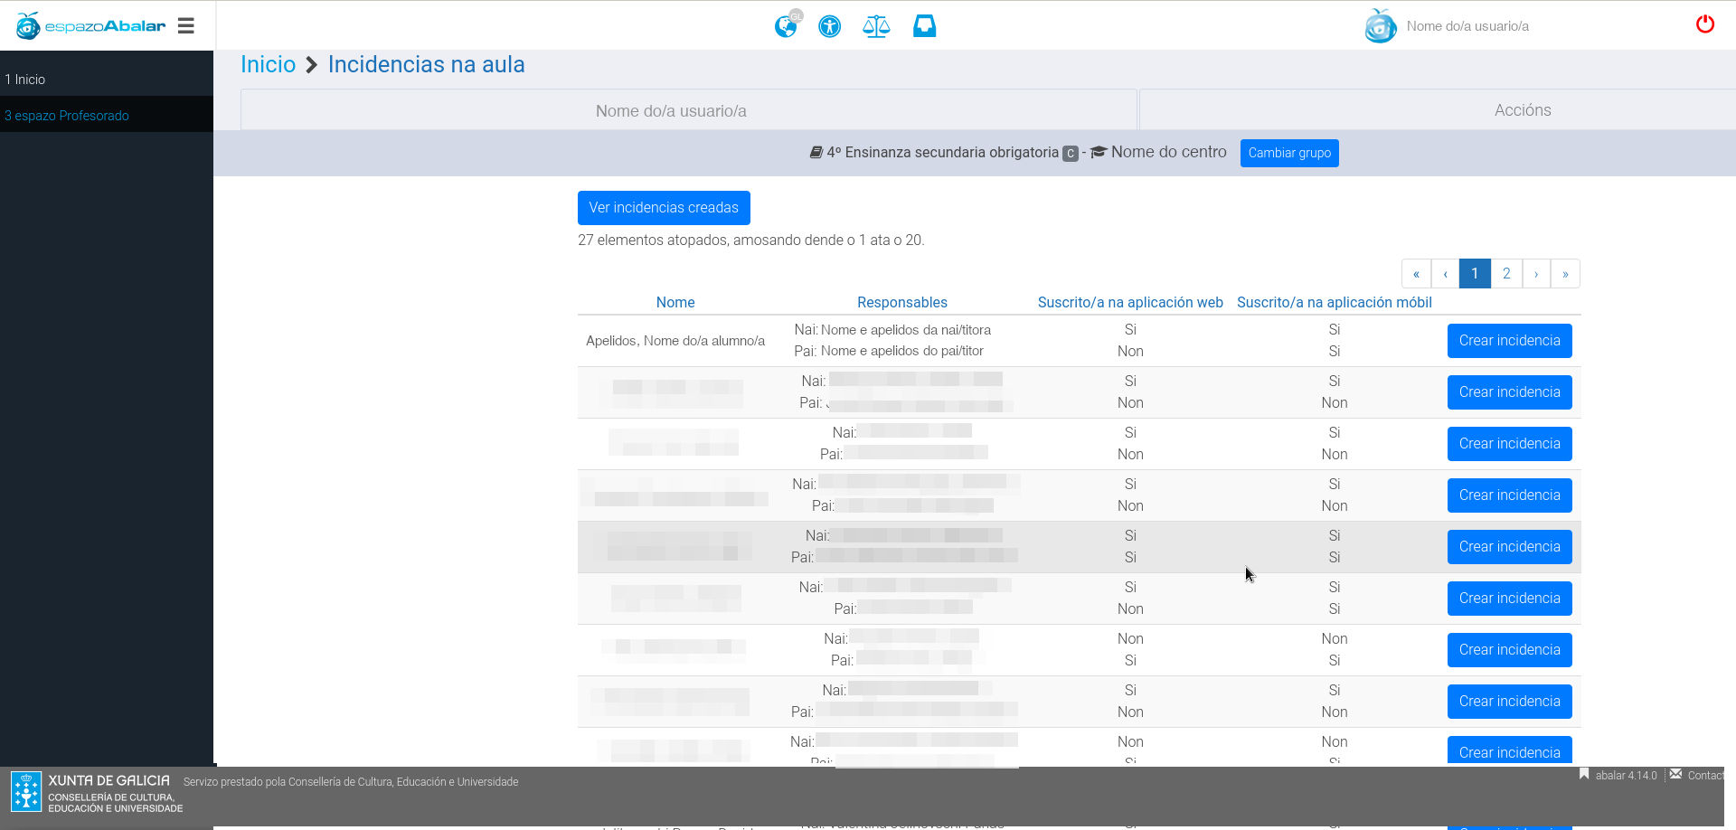This screenshot has height=830, width=1736.
Task: Click the abalar version bookmark icon
Action: pos(1584,775)
